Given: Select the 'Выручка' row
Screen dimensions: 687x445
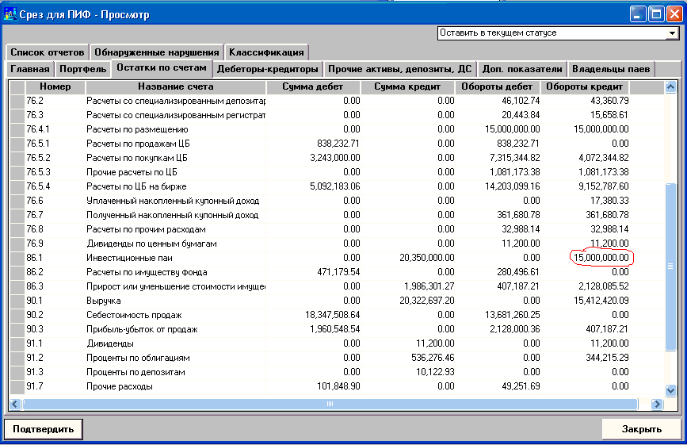Looking at the screenshot, I should point(337,301).
